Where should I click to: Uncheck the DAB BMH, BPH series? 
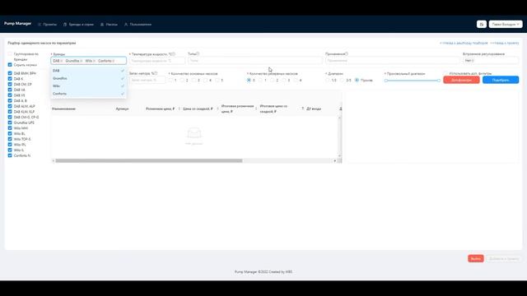click(x=10, y=73)
